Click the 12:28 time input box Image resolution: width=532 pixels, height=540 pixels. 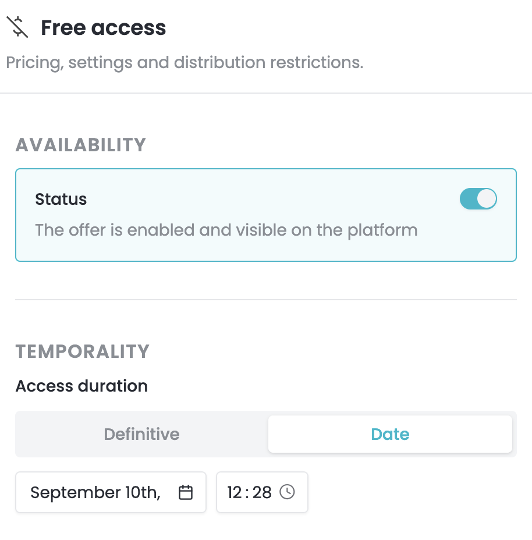pos(262,492)
